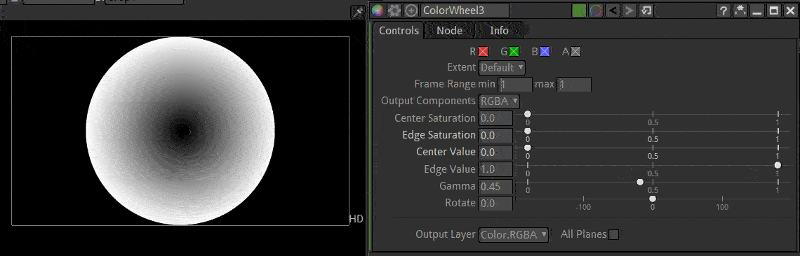800x256 pixels.
Task: Switch to the Controls tab
Action: point(399,31)
